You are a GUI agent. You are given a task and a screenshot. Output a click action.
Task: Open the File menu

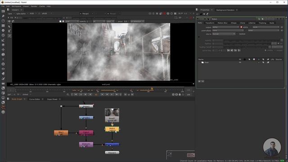[x=3, y=6]
